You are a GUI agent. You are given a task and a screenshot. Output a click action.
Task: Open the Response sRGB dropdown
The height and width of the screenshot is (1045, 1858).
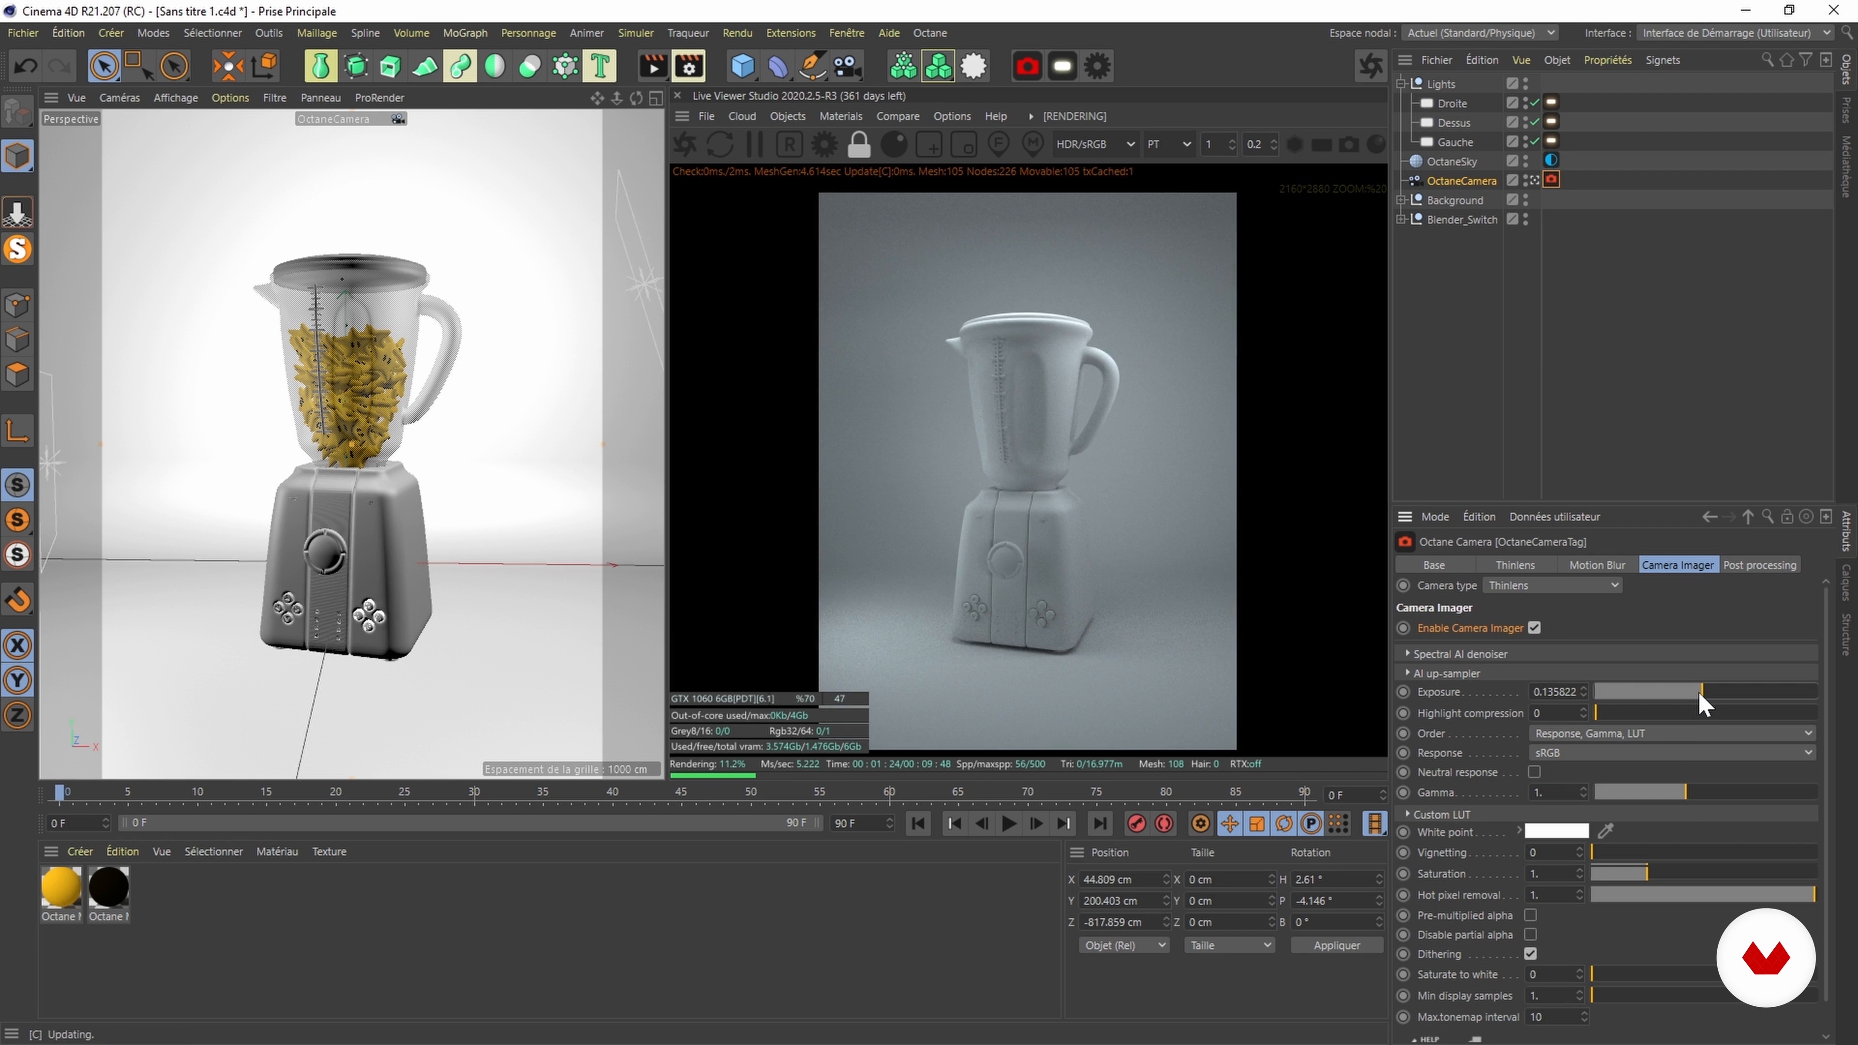click(1672, 753)
